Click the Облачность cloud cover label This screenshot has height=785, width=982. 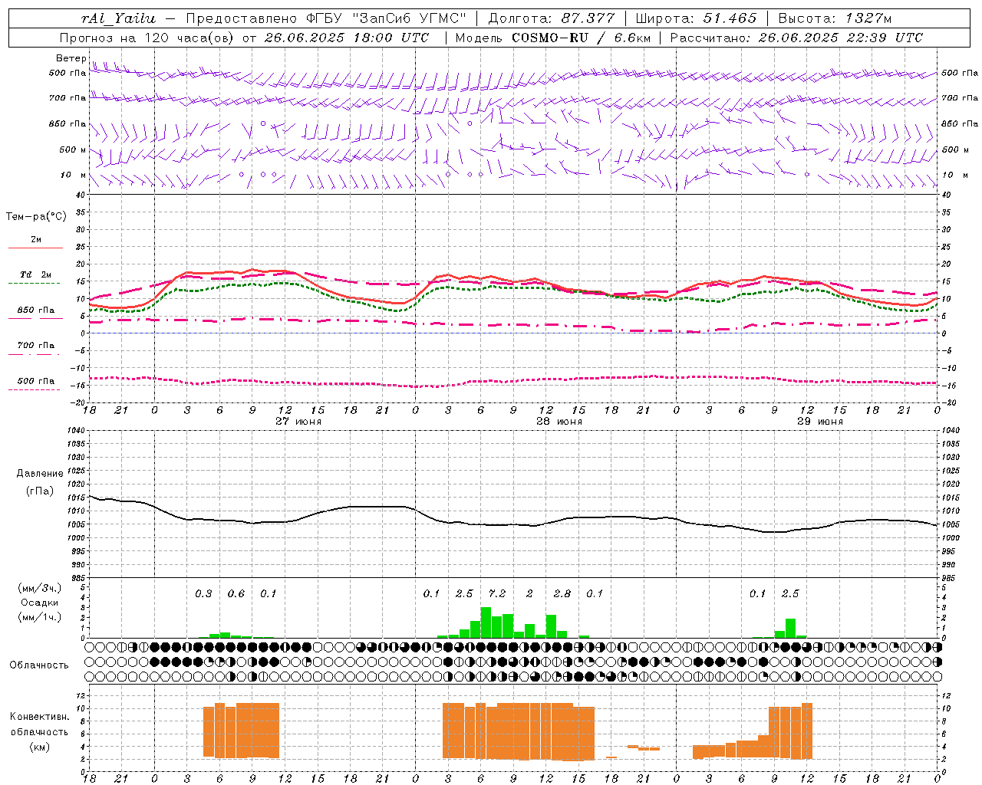[x=39, y=665]
